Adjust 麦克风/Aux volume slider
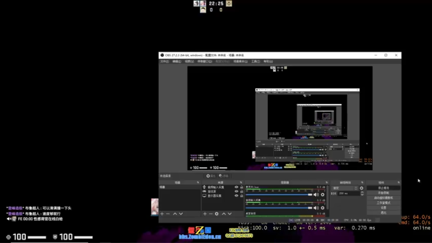The width and height of the screenshot is (432, 243). click(x=279, y=195)
